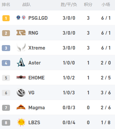
Task: Click the EHOME team logo
Action: (21, 77)
